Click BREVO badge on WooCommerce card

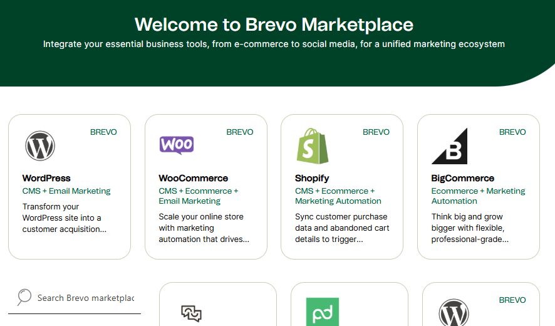tap(240, 132)
